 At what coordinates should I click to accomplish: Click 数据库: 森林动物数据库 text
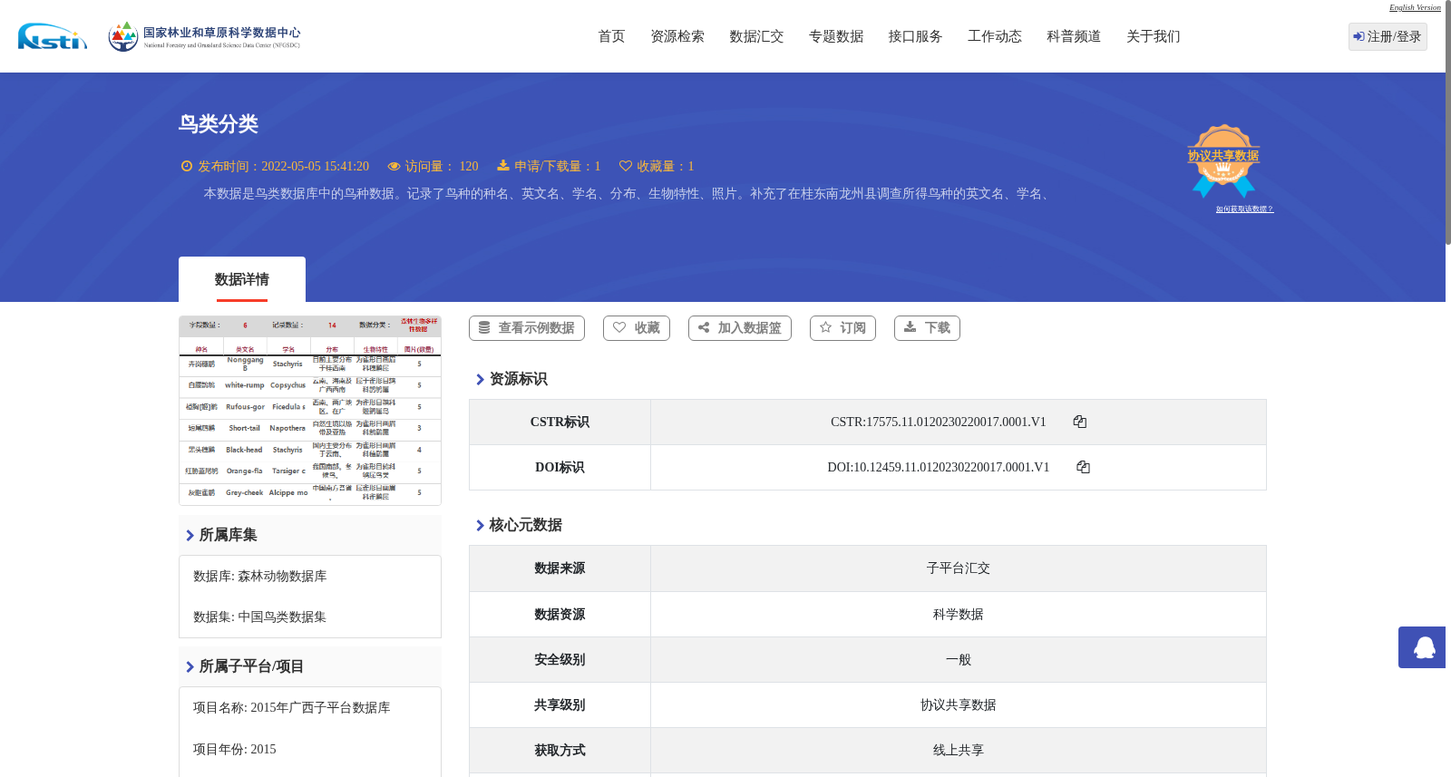point(260,577)
